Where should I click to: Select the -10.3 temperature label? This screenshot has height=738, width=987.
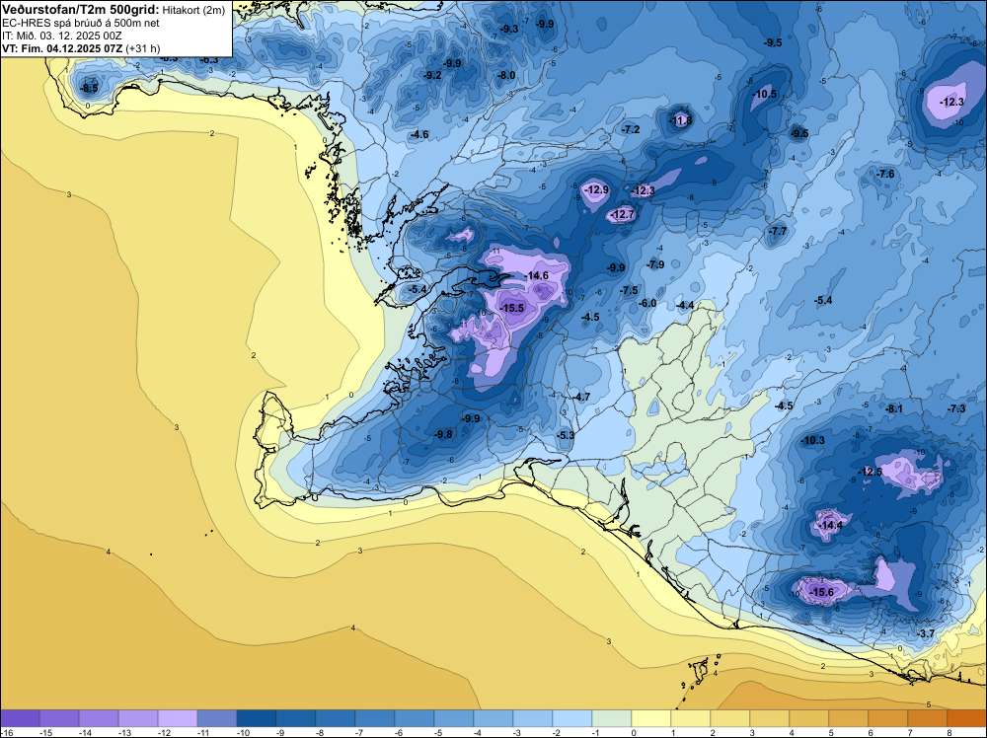[x=812, y=440]
